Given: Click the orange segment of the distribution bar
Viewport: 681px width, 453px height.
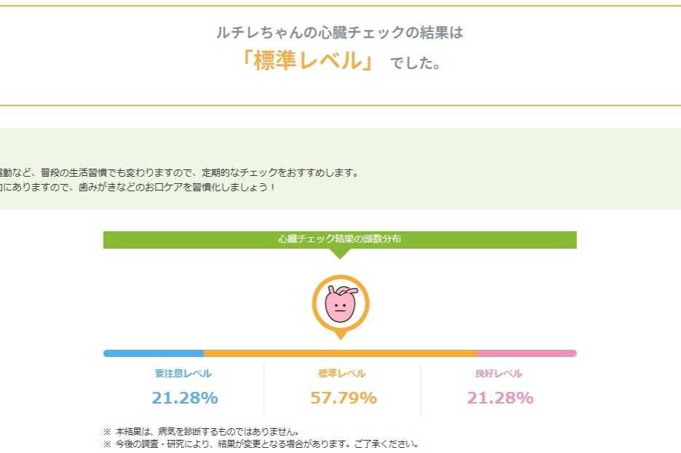Looking at the screenshot, I should pyautogui.click(x=340, y=353).
